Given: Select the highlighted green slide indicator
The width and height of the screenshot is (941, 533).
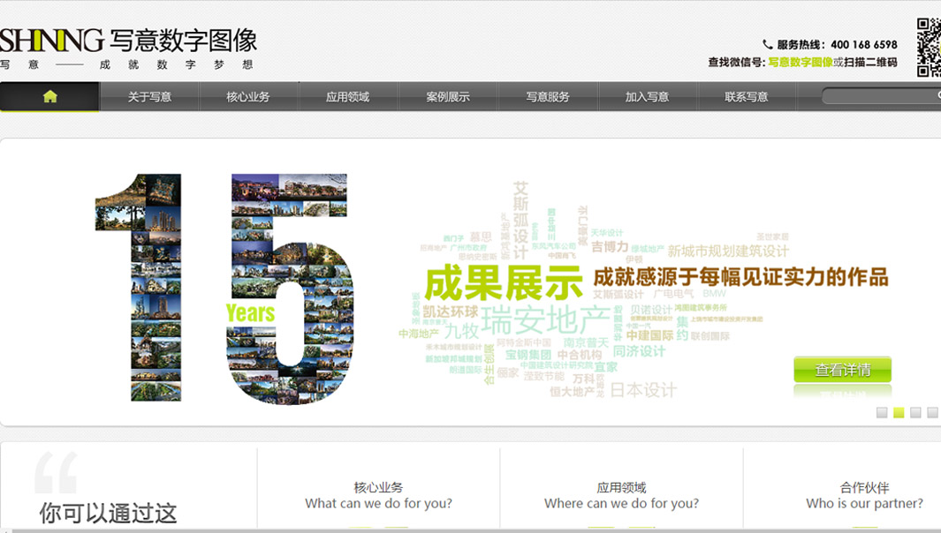Looking at the screenshot, I should click(899, 412).
